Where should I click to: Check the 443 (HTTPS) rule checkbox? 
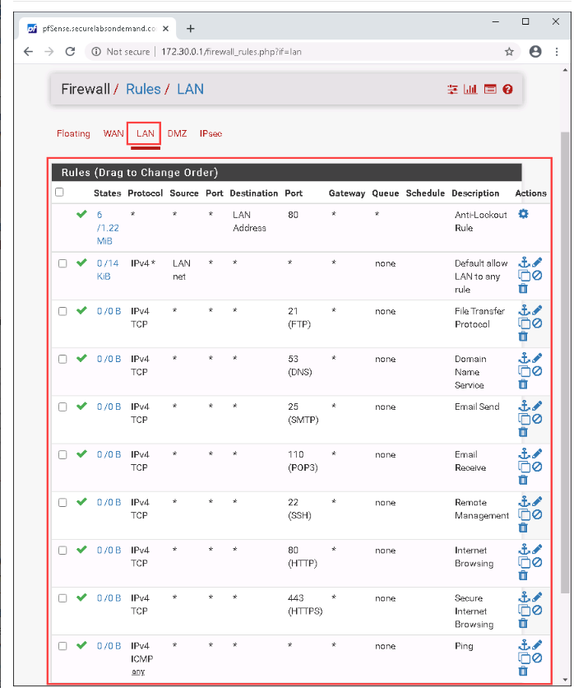point(62,598)
